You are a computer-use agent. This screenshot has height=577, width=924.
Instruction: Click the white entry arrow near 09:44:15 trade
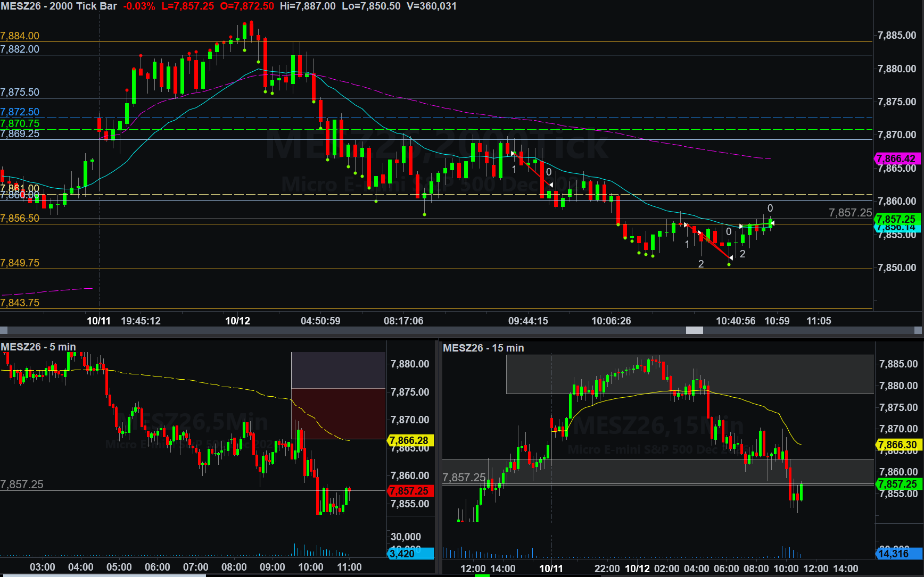[x=513, y=153]
